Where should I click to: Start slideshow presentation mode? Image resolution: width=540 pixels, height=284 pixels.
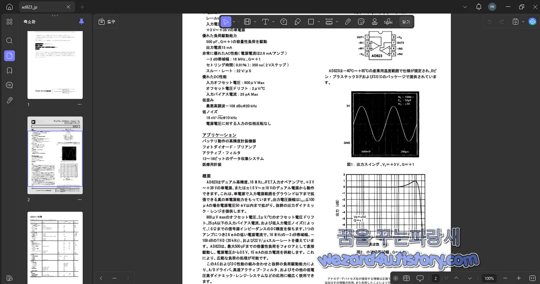pyautogui.click(x=420, y=278)
